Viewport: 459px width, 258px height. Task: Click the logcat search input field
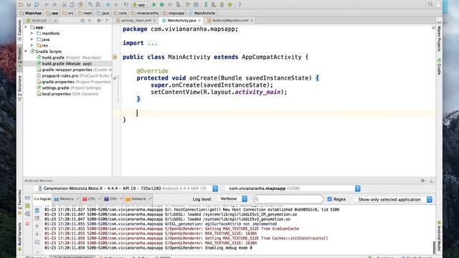tap(288, 199)
